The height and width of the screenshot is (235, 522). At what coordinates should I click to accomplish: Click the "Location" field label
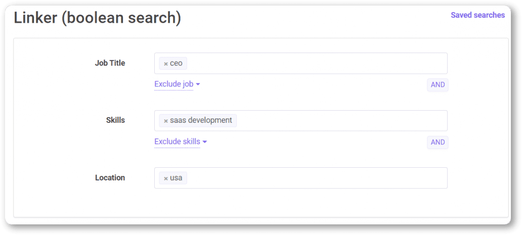pos(110,178)
